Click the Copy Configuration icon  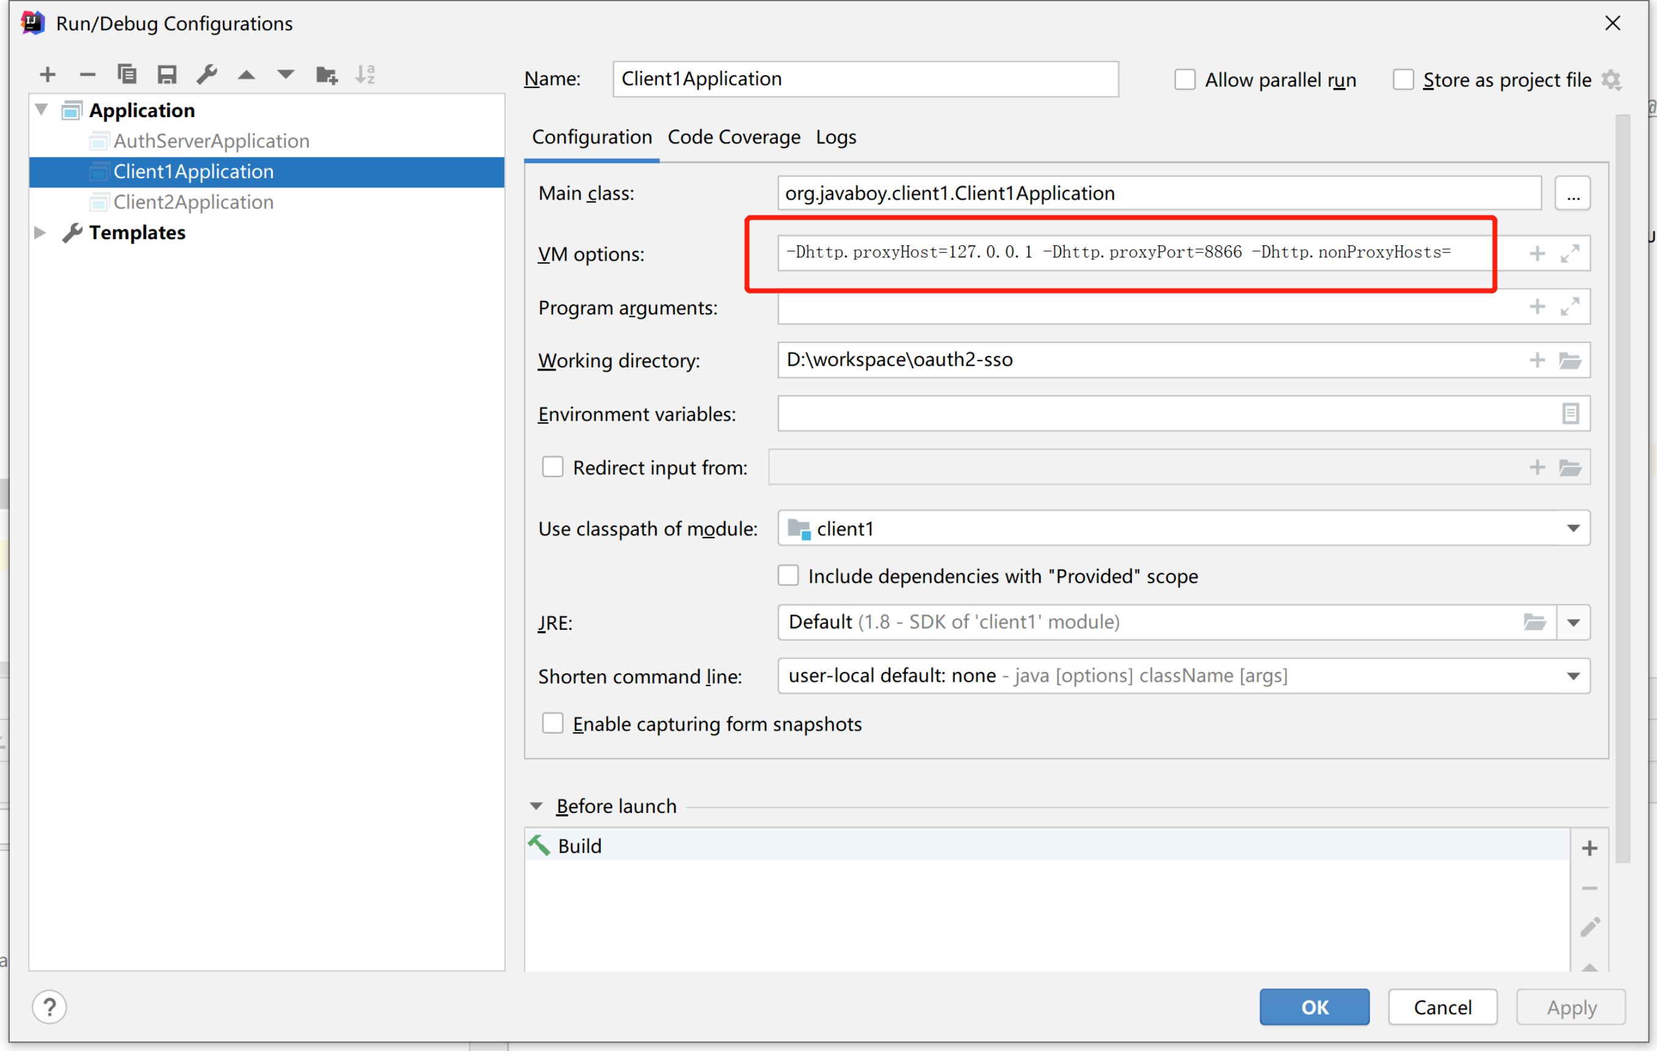click(x=126, y=74)
